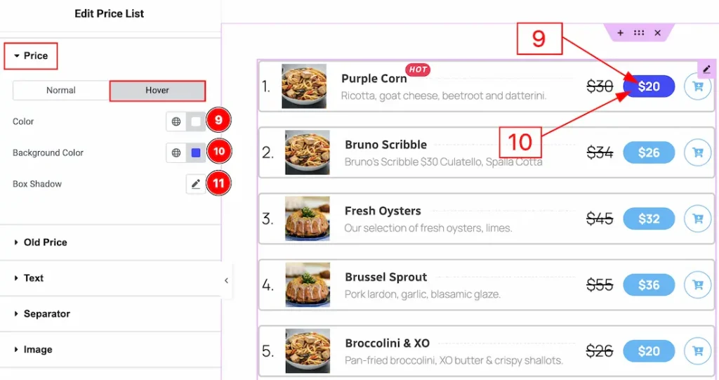Click the Box Shadow edit pencil icon
719x380 pixels.
pos(196,184)
